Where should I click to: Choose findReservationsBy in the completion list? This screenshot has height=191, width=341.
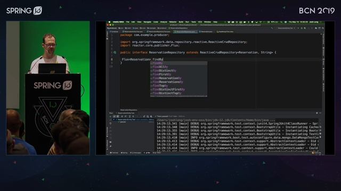click(178, 82)
